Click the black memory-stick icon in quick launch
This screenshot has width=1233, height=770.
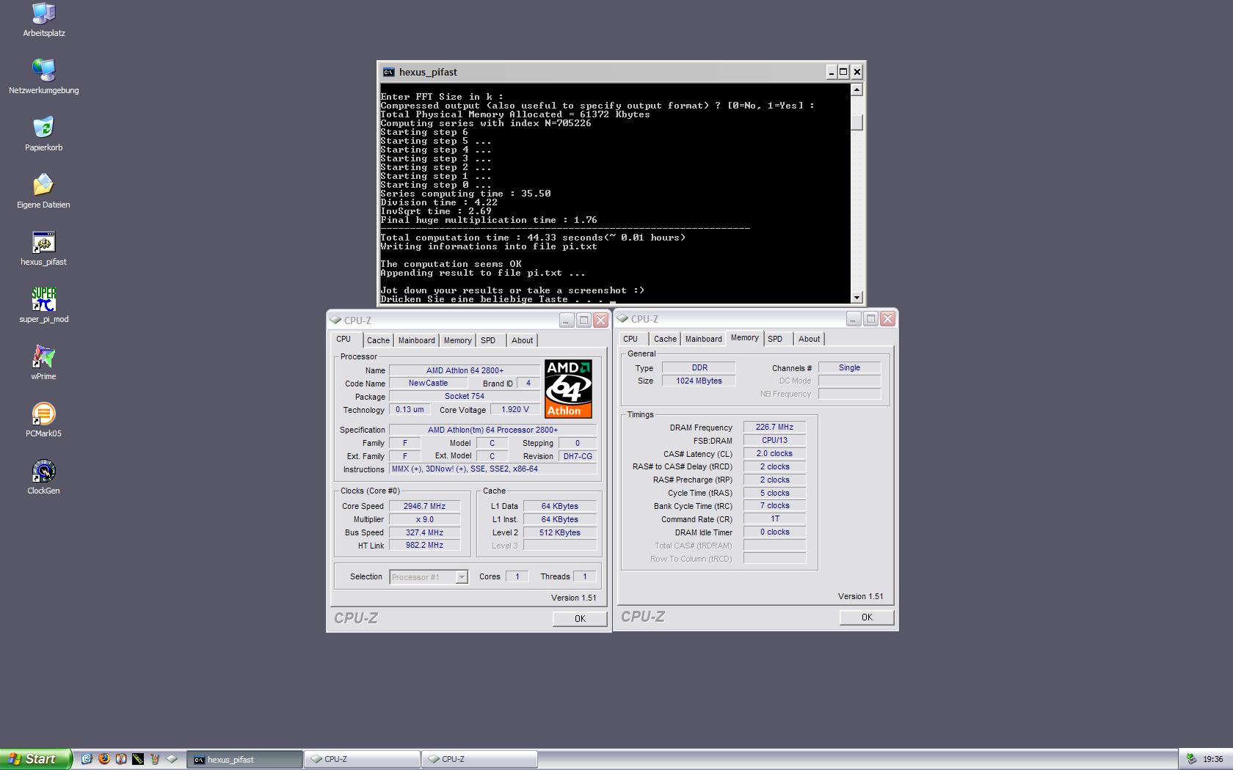(x=137, y=759)
